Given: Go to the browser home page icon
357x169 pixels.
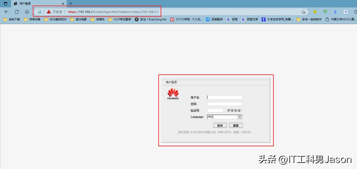Looking at the screenshot, I should pyautogui.click(x=27, y=12).
